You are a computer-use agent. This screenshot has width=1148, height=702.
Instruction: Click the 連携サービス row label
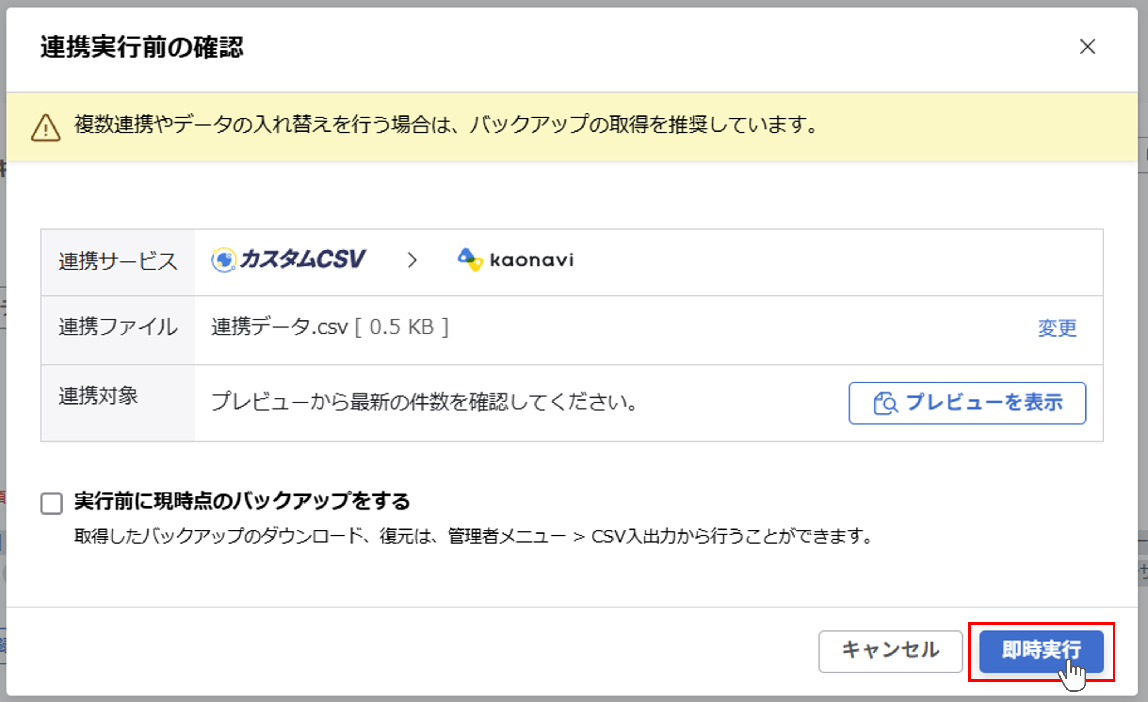[118, 261]
